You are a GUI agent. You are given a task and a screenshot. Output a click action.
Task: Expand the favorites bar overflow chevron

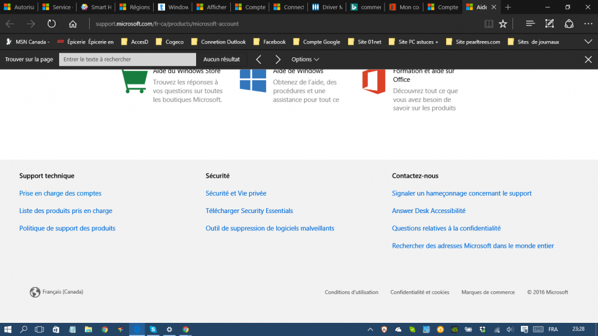pos(588,42)
